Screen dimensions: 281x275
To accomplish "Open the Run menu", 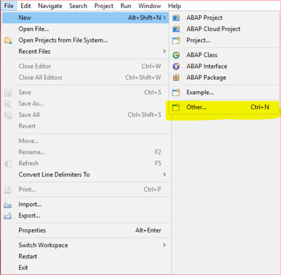I will (x=126, y=6).
